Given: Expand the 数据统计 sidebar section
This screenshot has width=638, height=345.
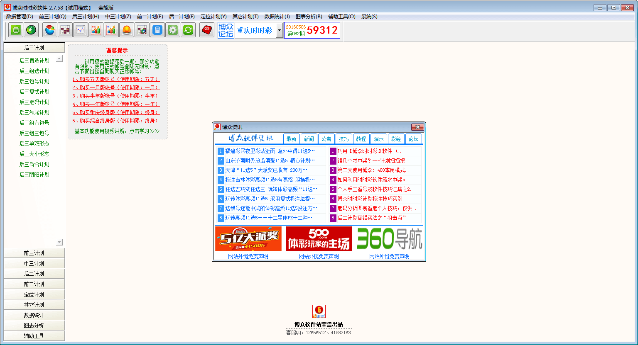Looking at the screenshot, I should [34, 315].
